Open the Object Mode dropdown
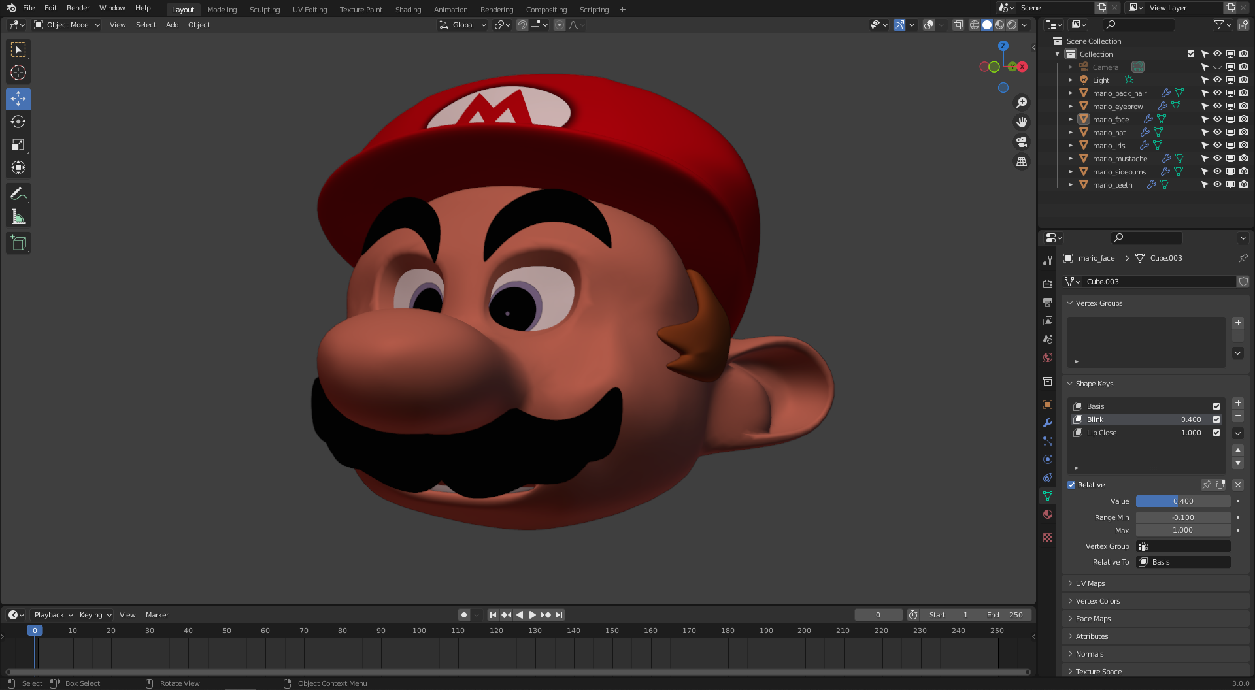Screen dimensions: 1255x690 67,25
